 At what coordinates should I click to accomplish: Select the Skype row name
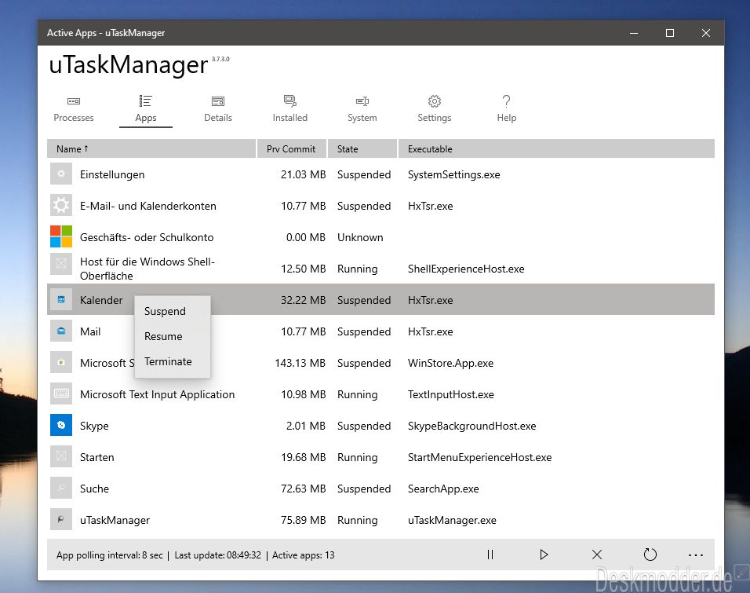click(x=94, y=426)
